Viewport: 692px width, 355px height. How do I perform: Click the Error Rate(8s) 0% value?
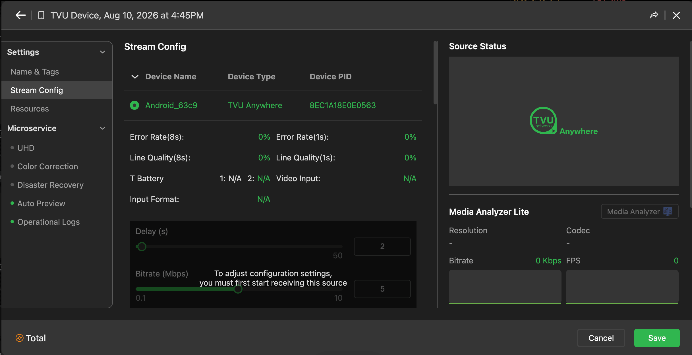(x=264, y=137)
